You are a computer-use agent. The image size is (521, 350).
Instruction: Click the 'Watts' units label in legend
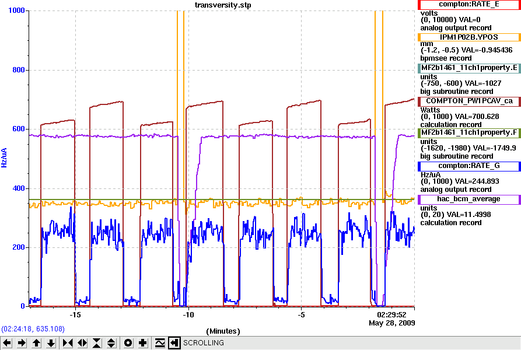pyautogui.click(x=430, y=110)
